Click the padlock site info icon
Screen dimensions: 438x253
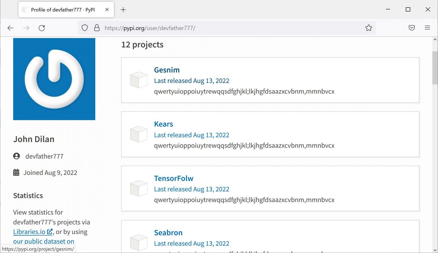tap(97, 28)
